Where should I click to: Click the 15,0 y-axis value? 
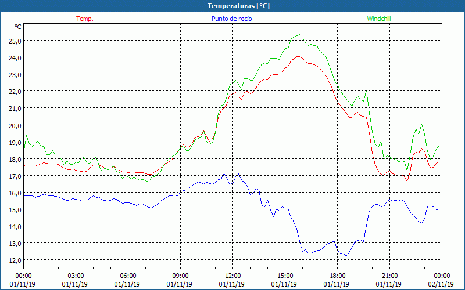15,210
